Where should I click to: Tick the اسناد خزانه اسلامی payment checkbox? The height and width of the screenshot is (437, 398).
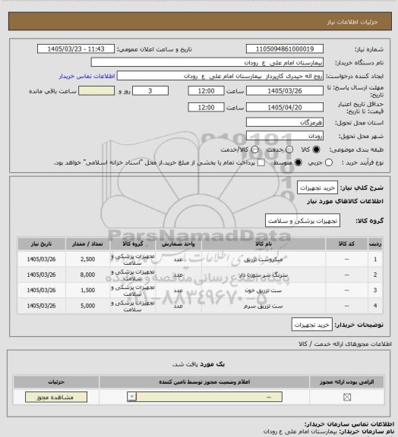[261, 162]
